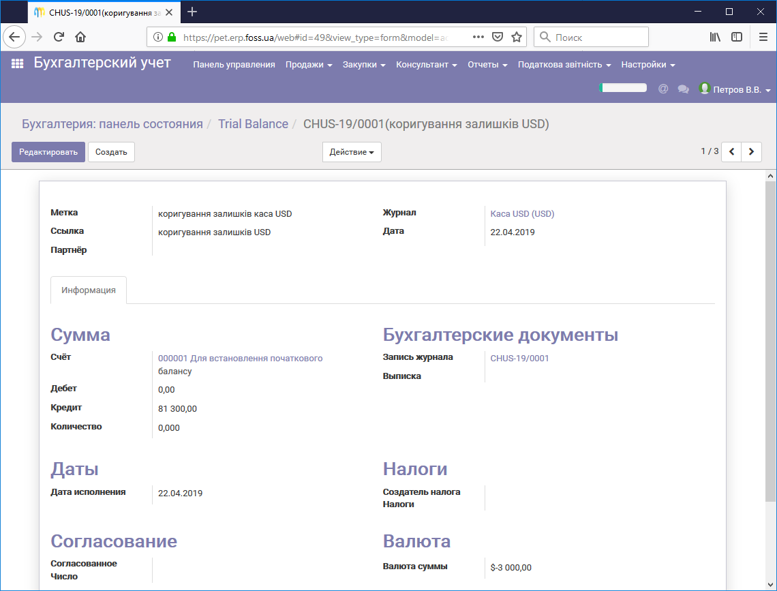Click the green padlock security icon
This screenshot has height=591, width=777.
(x=172, y=37)
